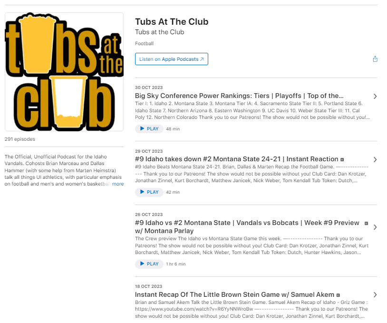Expand podcast description with more link
This screenshot has width=387, height=323.
pos(118,184)
